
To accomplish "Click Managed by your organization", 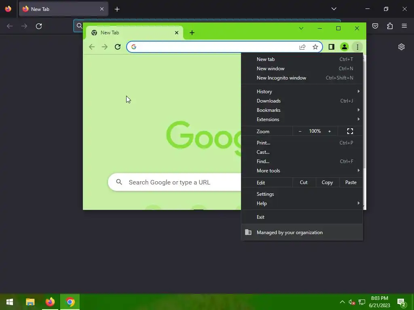I will pos(302,232).
